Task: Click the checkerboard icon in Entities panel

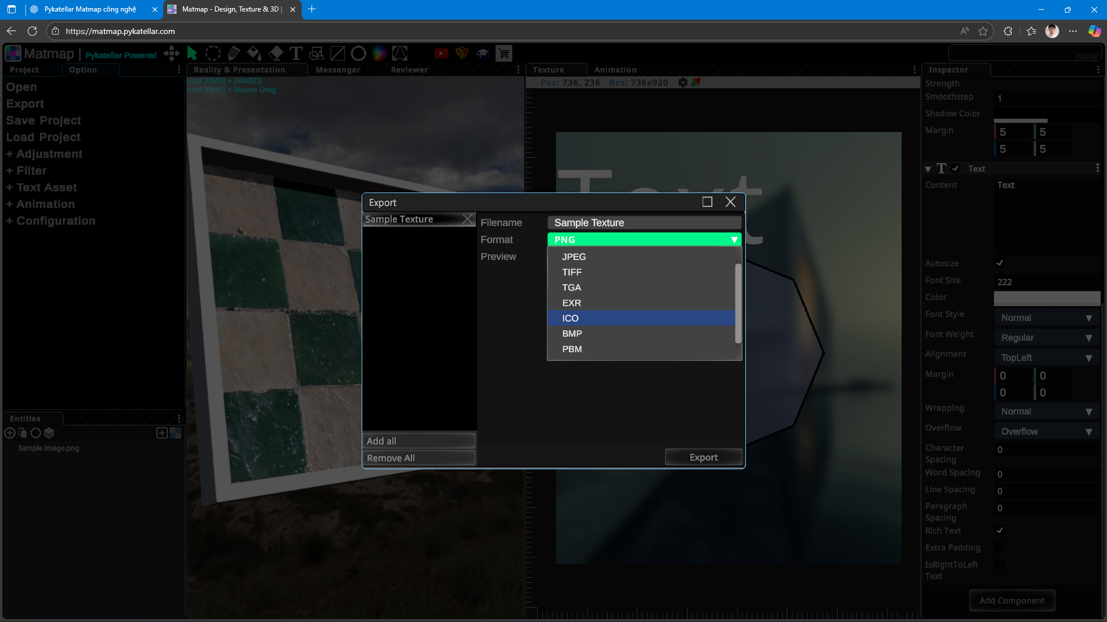Action: tap(175, 433)
